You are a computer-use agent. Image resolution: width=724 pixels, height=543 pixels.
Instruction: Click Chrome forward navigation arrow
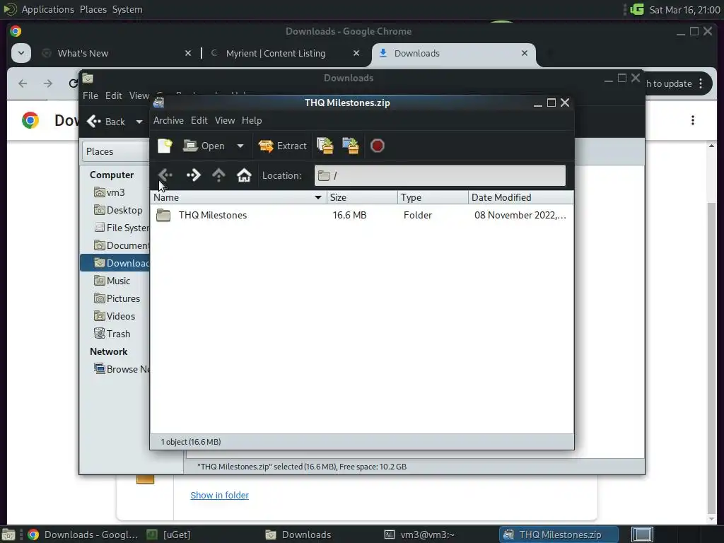48,83
